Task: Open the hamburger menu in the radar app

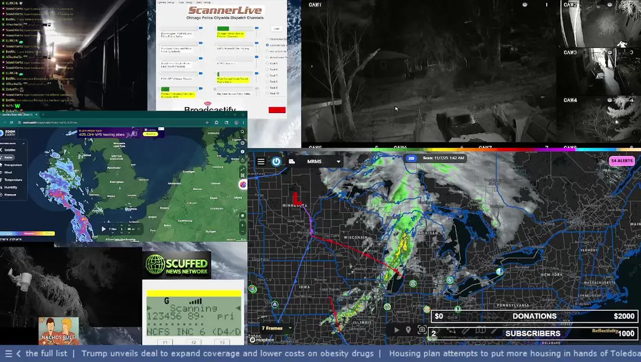Action: tap(261, 161)
